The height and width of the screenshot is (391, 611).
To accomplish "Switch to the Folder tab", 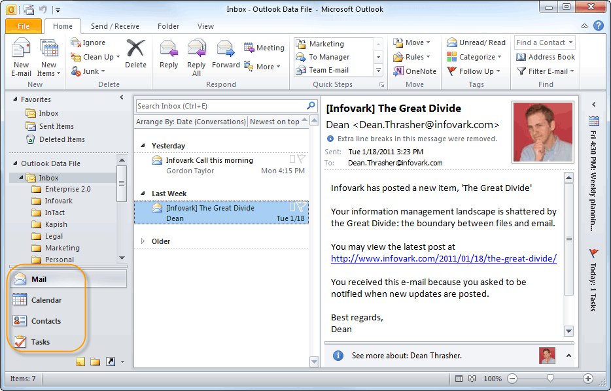I will point(168,26).
